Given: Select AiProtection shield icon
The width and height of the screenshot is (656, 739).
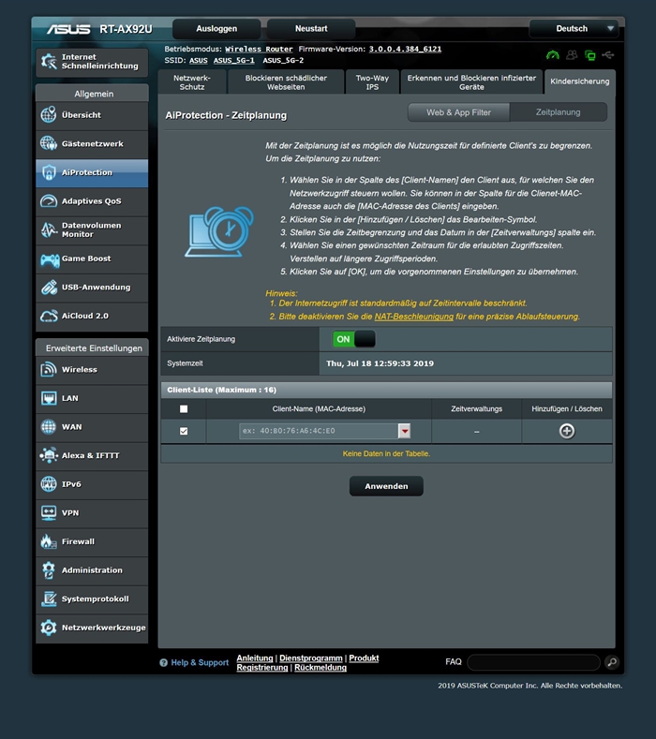Looking at the screenshot, I should click(48, 172).
